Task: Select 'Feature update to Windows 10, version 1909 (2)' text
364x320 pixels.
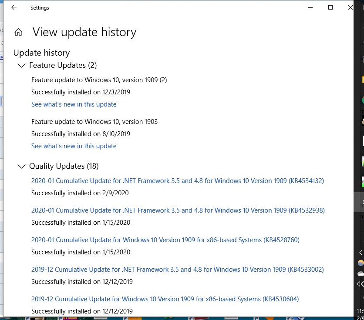Action: (99, 80)
